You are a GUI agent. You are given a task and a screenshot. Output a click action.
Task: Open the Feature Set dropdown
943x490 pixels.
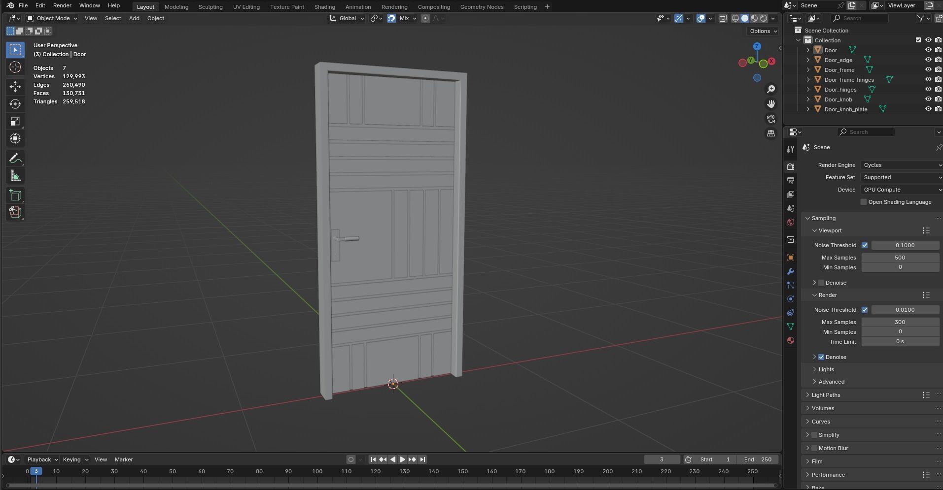pyautogui.click(x=902, y=177)
